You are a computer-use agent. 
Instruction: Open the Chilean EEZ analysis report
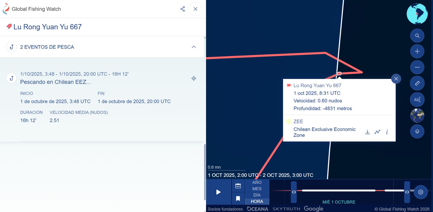pos(377,132)
